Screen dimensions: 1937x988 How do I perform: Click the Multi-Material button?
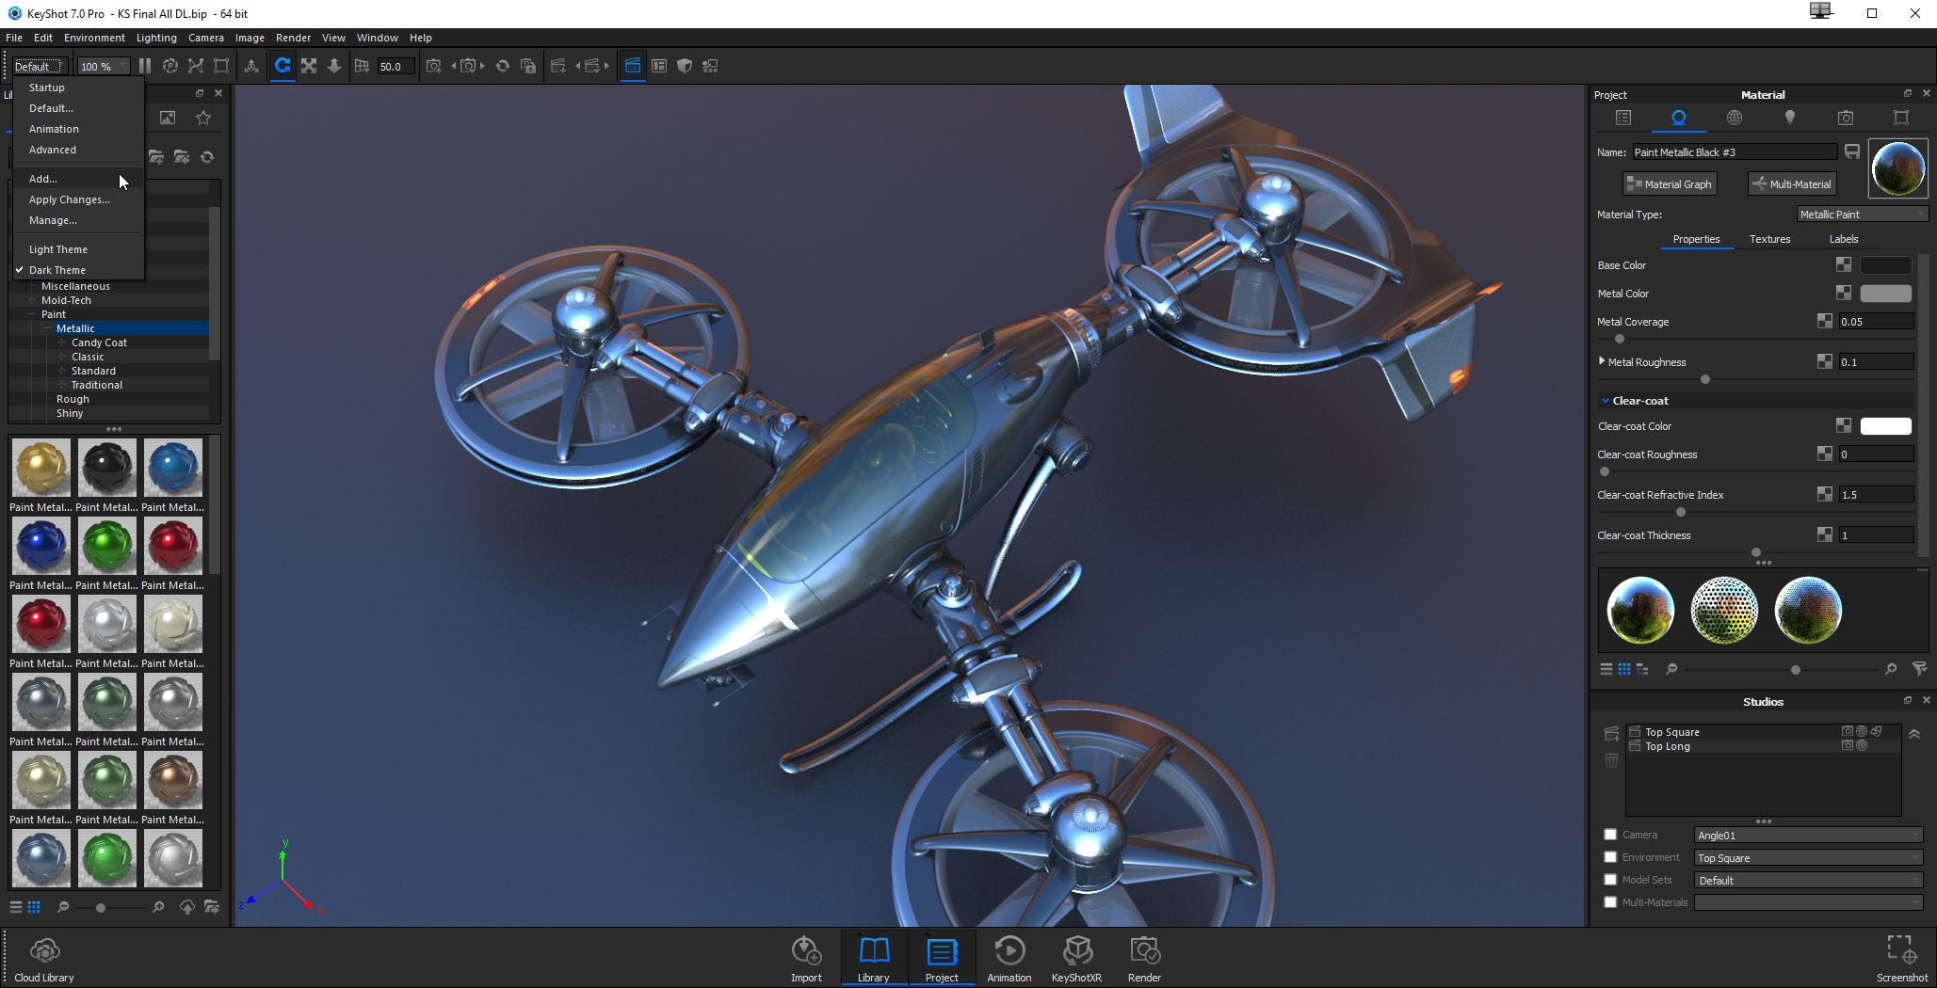[1791, 183]
